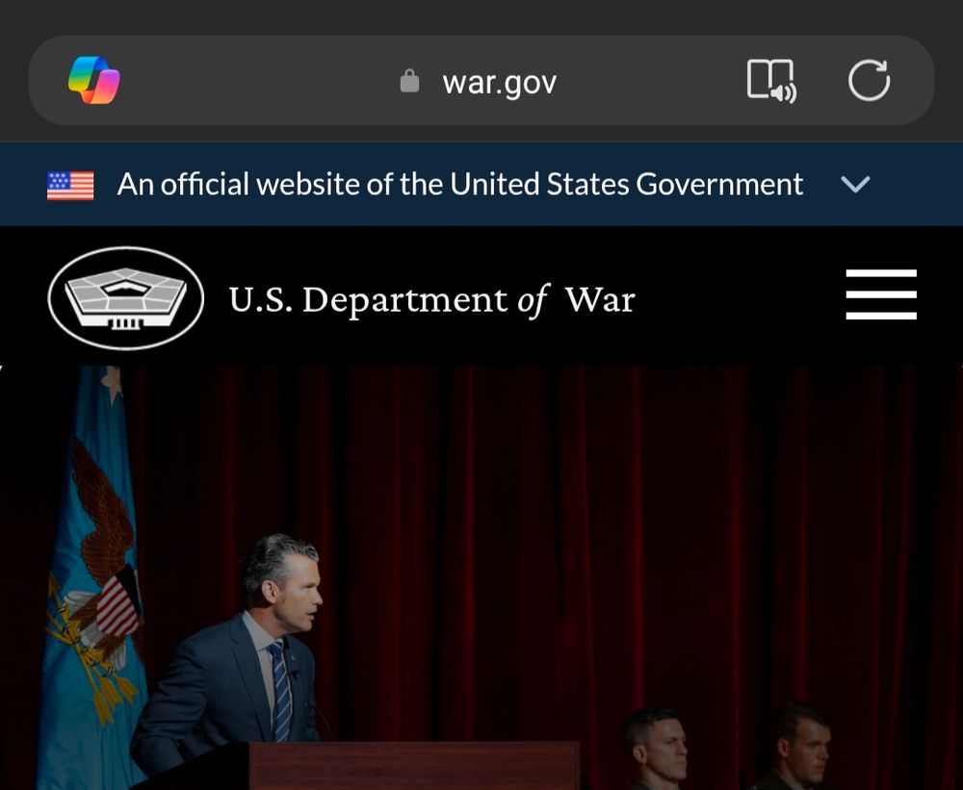Click the chevron beside the government notice
This screenshot has width=963, height=790.
[856, 184]
